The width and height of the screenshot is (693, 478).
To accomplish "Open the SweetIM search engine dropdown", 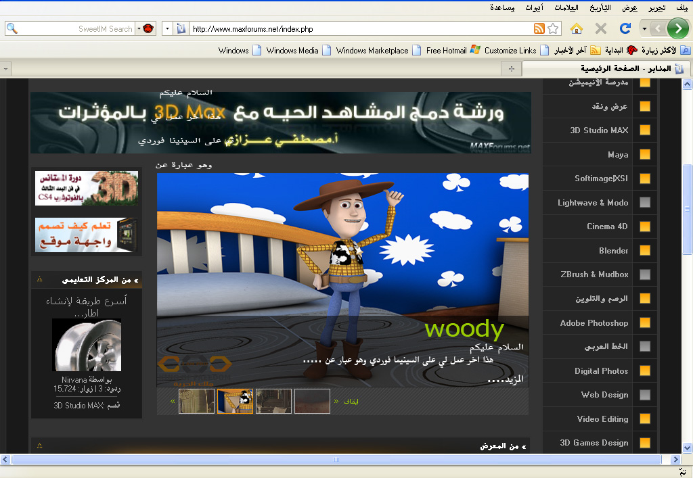I will pyautogui.click(x=139, y=28).
